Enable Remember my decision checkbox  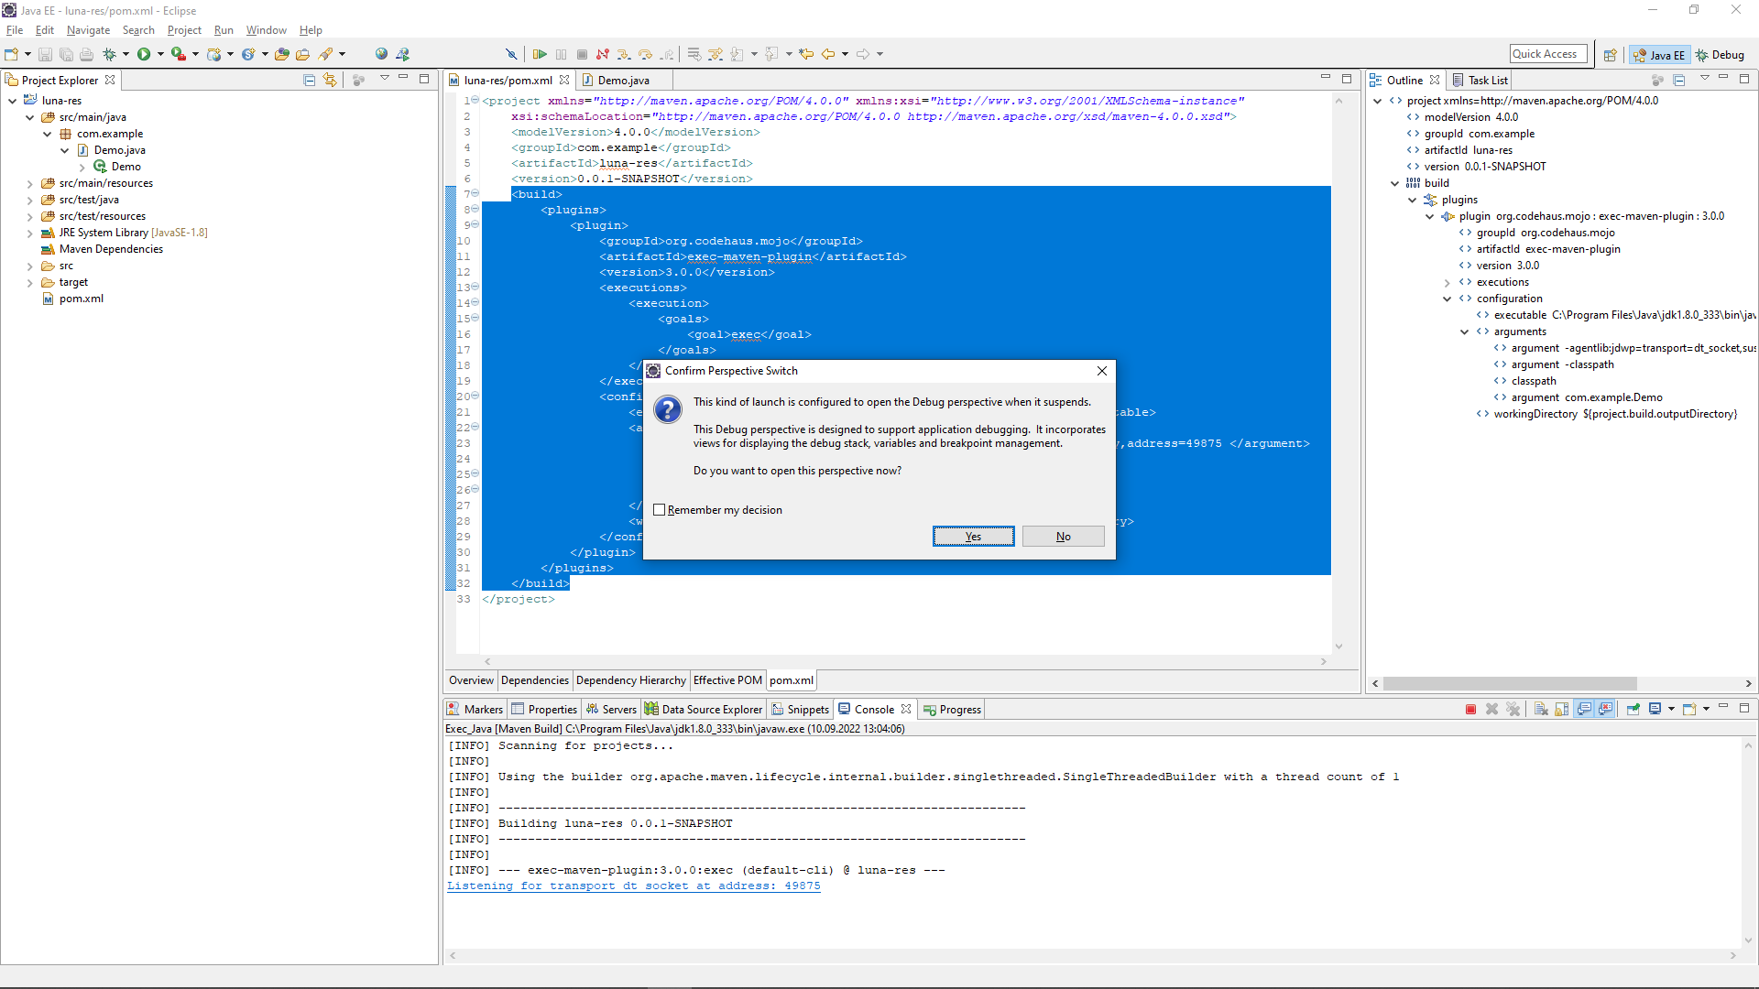[x=660, y=509]
